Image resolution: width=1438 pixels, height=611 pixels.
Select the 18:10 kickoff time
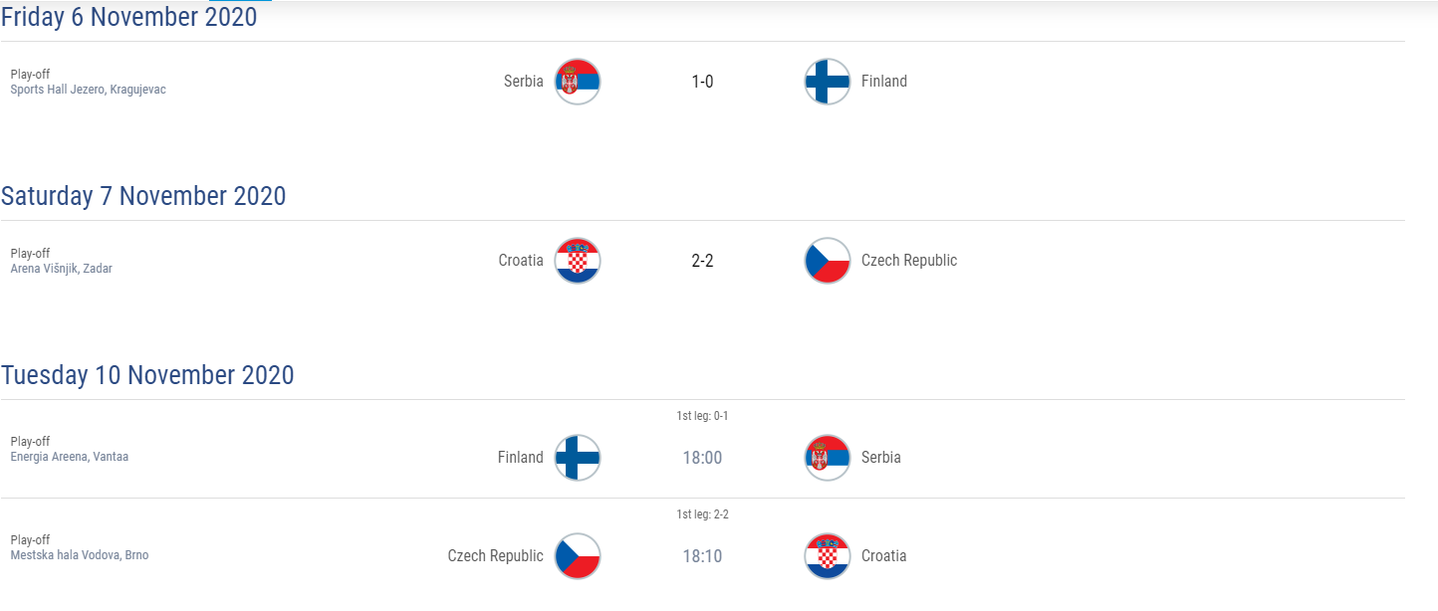coord(702,556)
